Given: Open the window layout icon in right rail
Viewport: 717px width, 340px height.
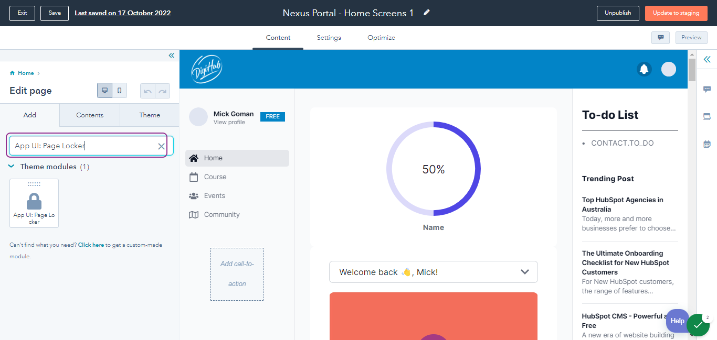Looking at the screenshot, I should (x=707, y=116).
